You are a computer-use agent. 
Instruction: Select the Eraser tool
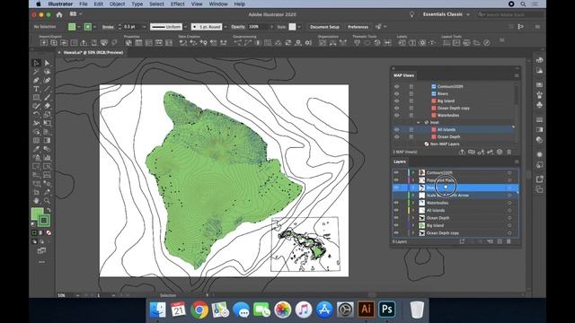click(47, 106)
